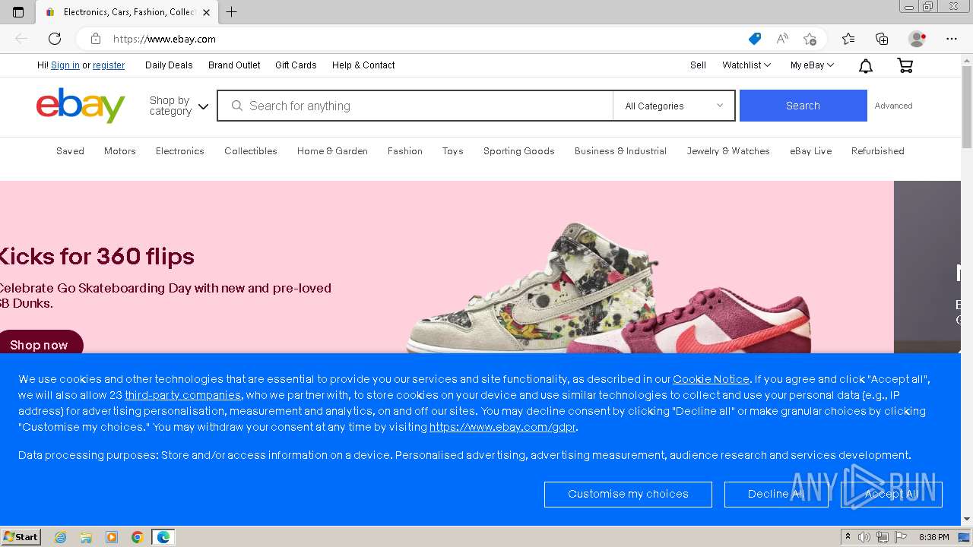The image size is (973, 547).
Task: Open the media player taskbar icon
Action: (112, 537)
